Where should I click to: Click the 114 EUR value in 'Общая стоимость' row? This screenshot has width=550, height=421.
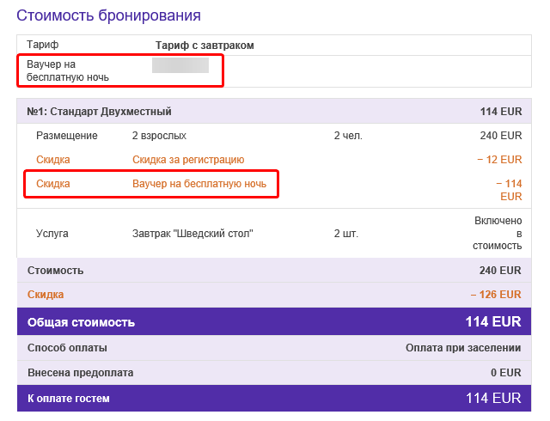tap(493, 321)
